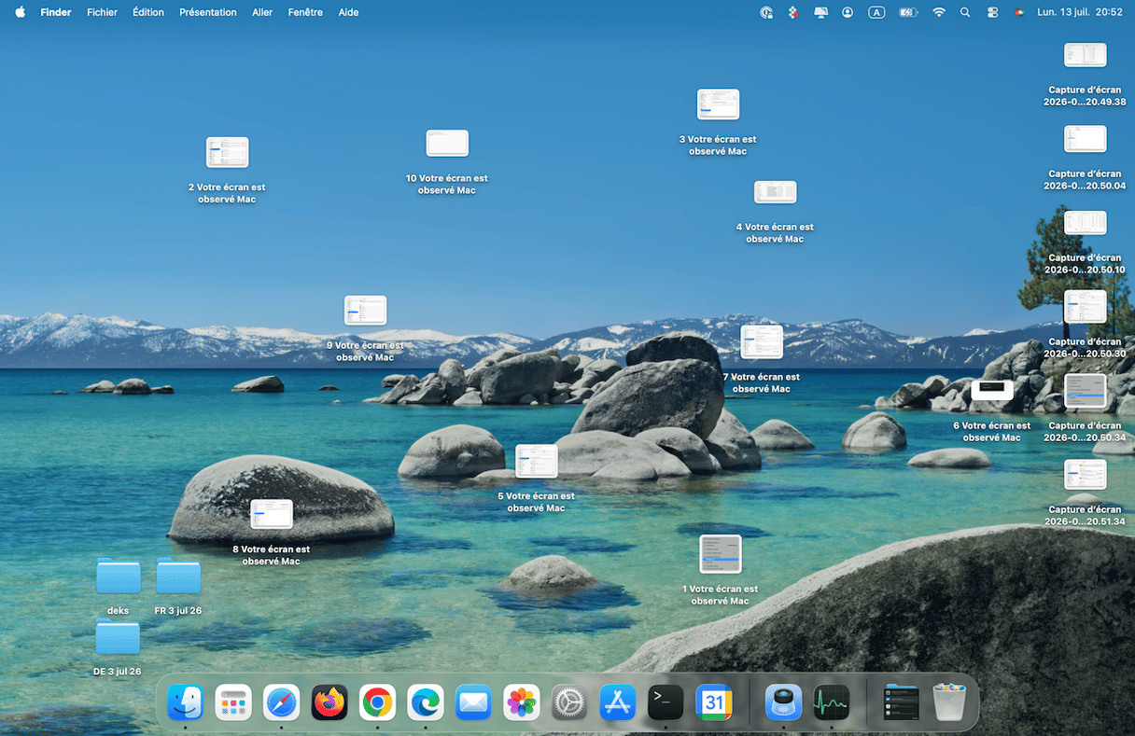This screenshot has width=1135, height=736.
Task: Click the Apple logo menu
Action: pyautogui.click(x=20, y=12)
